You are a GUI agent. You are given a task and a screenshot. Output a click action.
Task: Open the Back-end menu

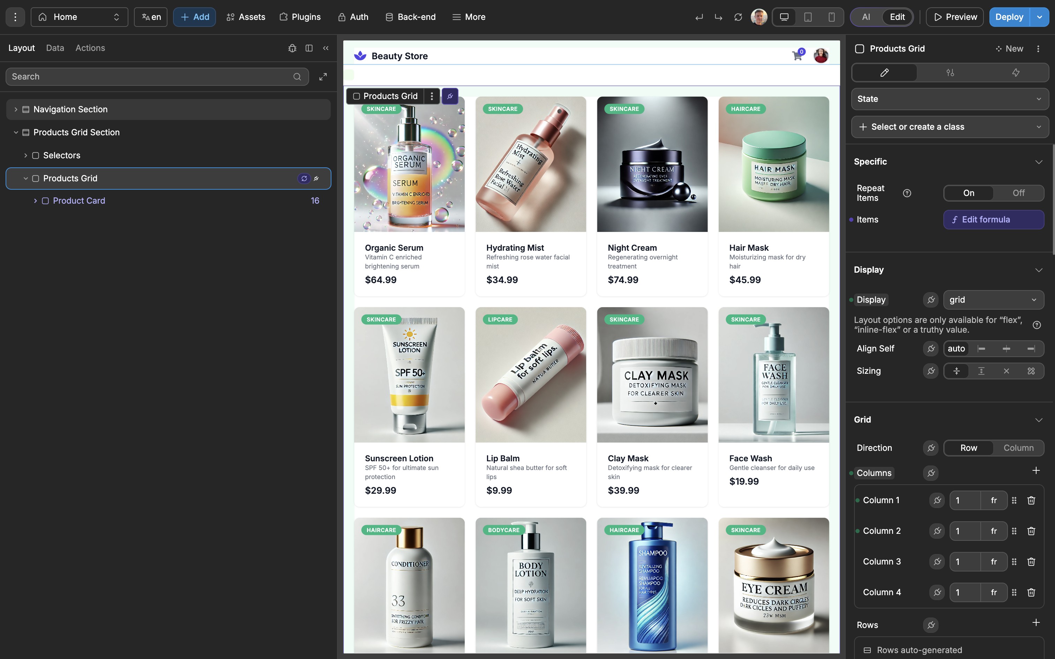pyautogui.click(x=410, y=17)
